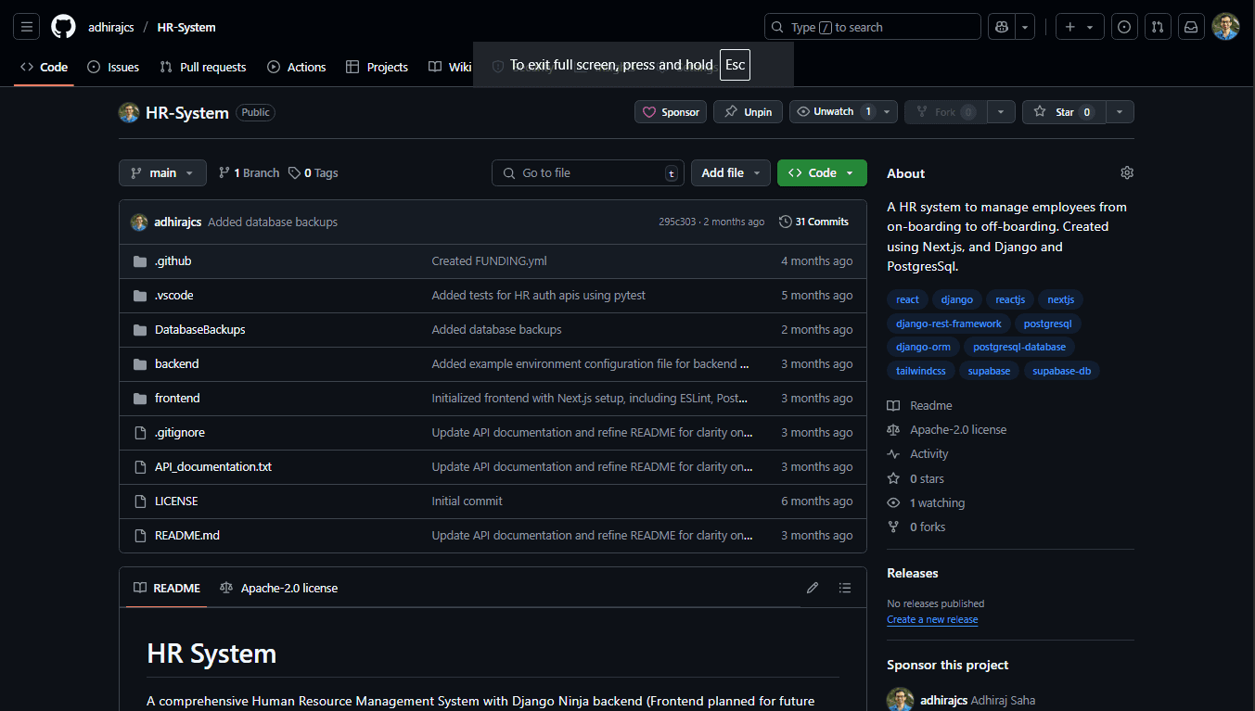
Task: Open the 295c303 commit hash
Action: tap(677, 222)
